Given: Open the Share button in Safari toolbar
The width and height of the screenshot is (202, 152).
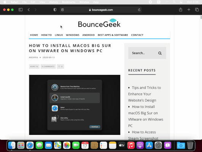Looking at the screenshot, I should coord(181,9).
